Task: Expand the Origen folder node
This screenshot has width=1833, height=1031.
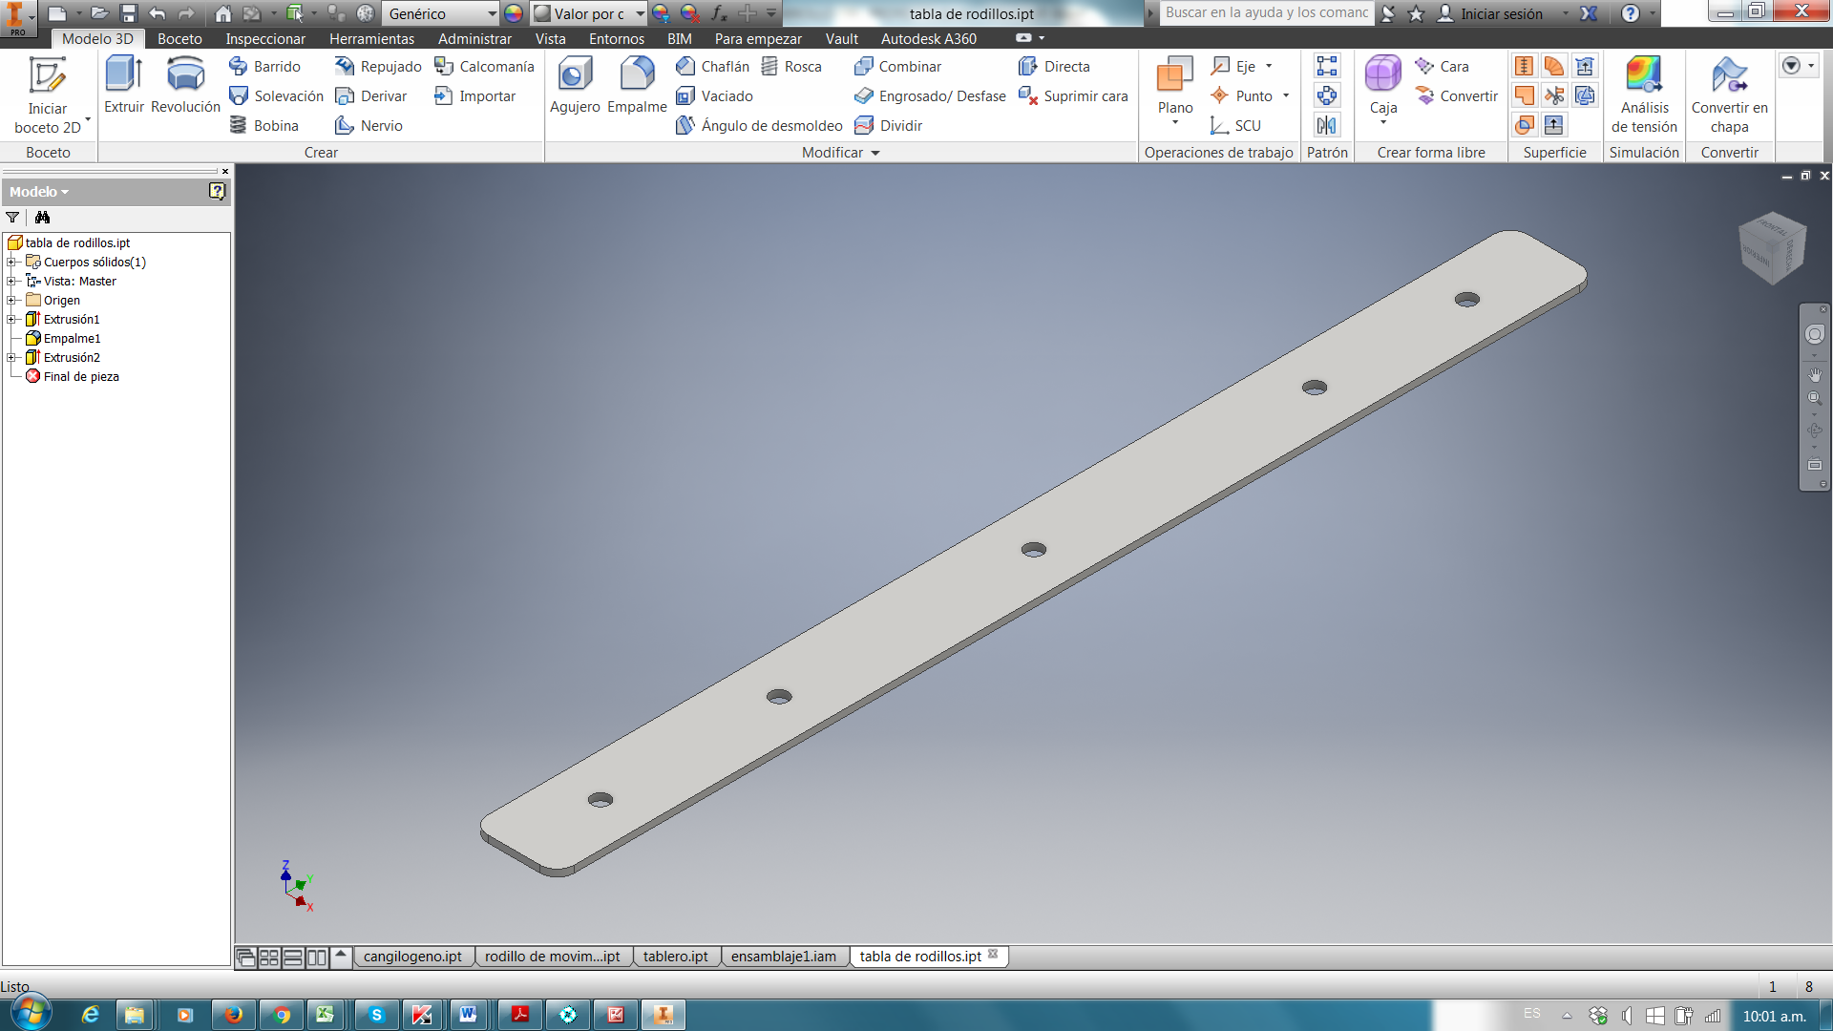Action: pyautogui.click(x=11, y=301)
